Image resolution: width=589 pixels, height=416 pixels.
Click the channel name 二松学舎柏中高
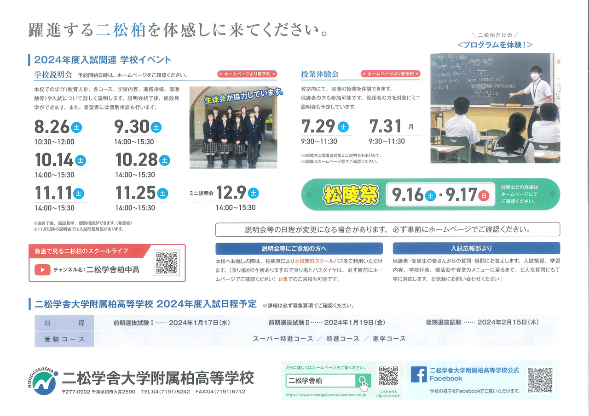[x=113, y=270]
